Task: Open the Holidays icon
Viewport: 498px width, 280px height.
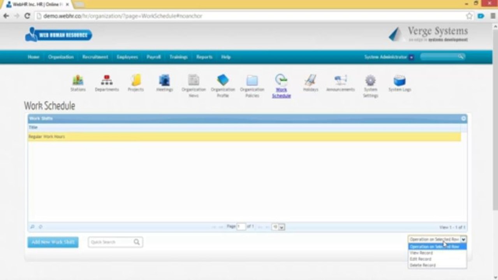Action: pos(310,80)
